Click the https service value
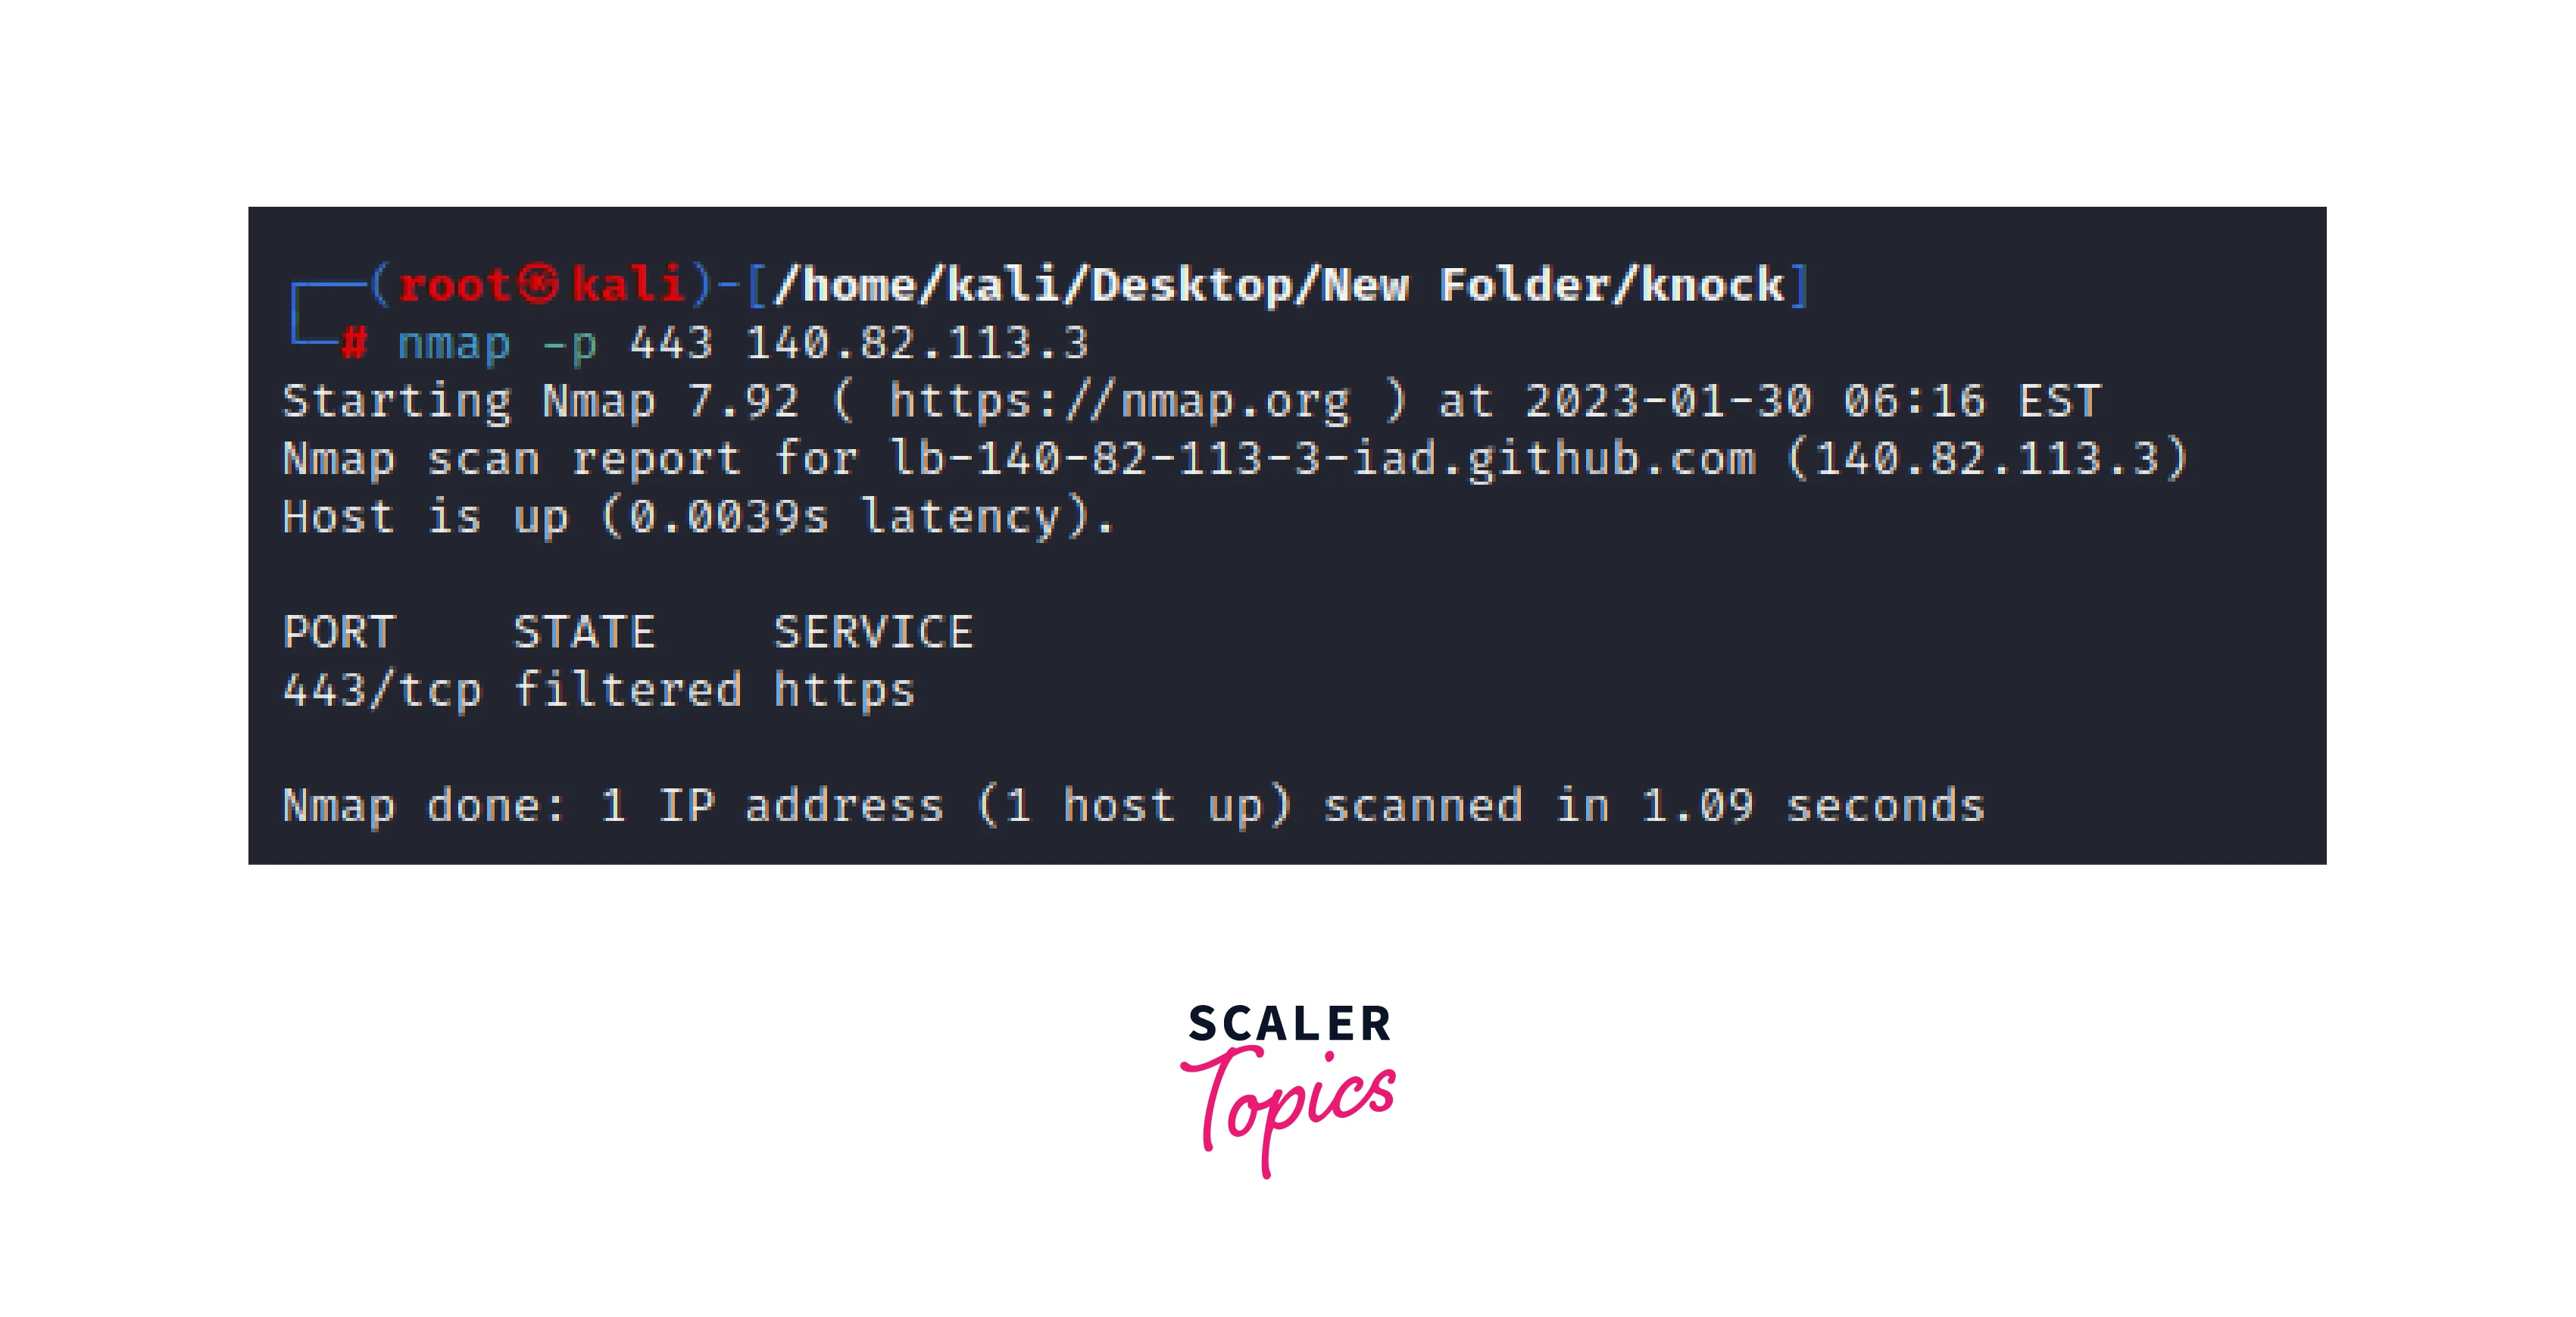The width and height of the screenshot is (2576, 1317). [x=845, y=691]
